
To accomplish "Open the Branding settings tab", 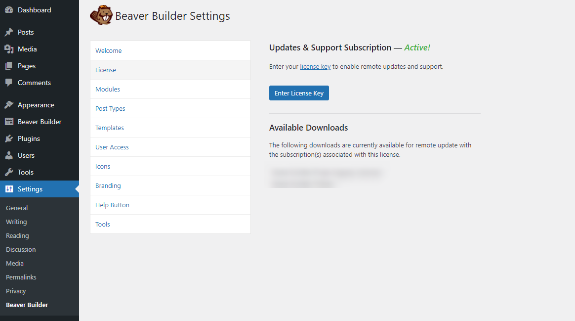I will point(108,185).
